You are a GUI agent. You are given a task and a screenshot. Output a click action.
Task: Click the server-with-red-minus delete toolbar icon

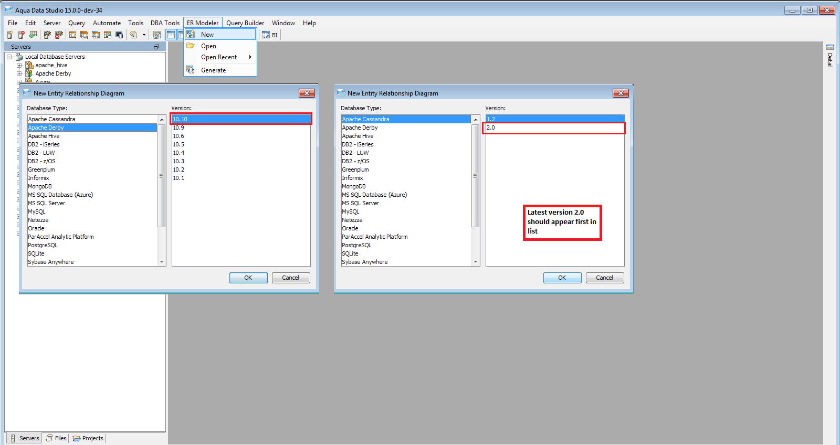(x=22, y=35)
